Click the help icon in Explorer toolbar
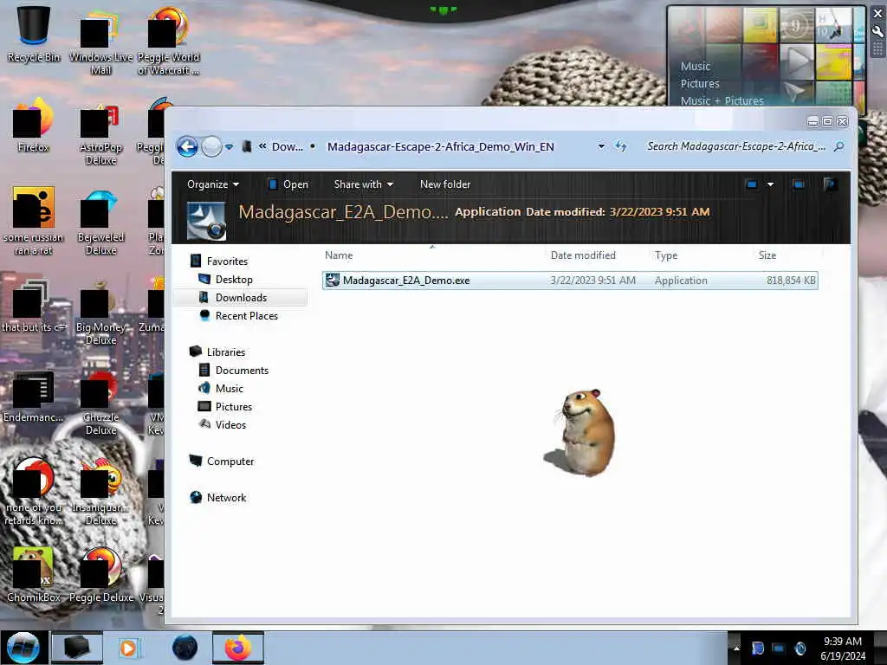 click(831, 184)
